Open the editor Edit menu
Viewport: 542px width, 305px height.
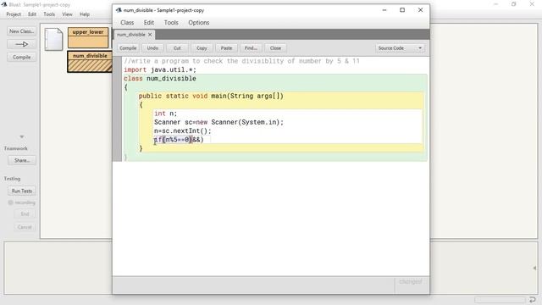pyautogui.click(x=149, y=23)
